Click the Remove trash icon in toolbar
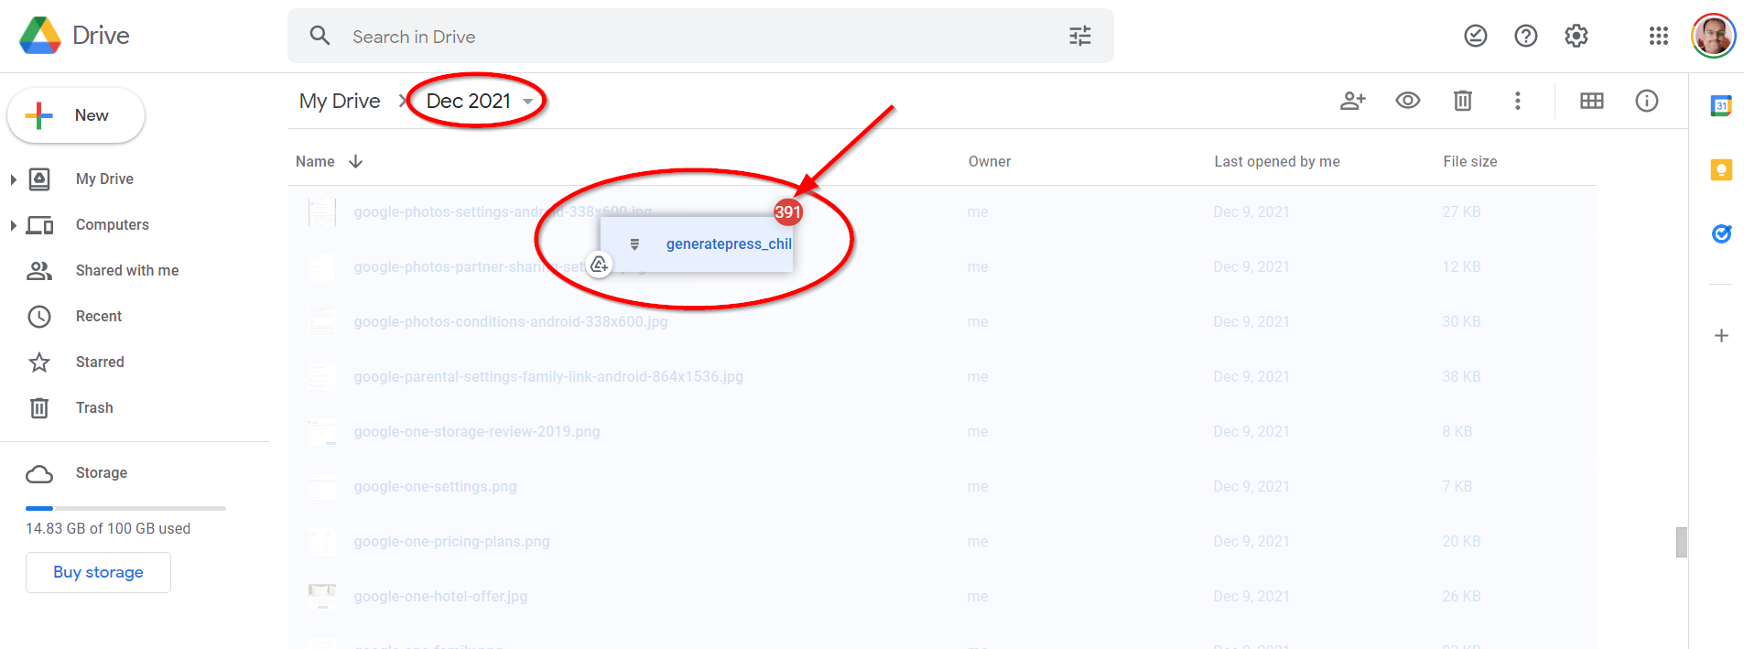This screenshot has height=649, width=1744. tap(1463, 101)
